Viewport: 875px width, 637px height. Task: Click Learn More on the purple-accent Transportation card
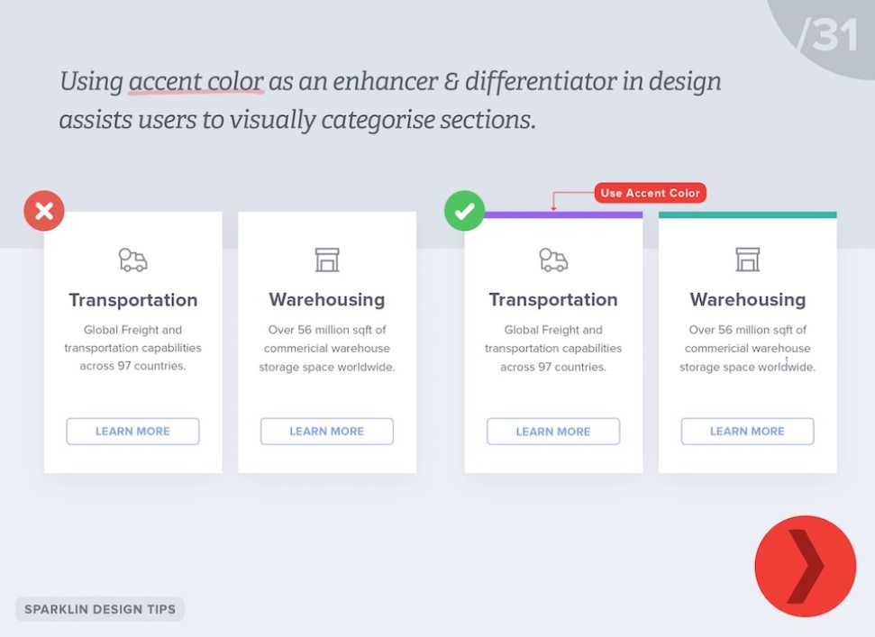(x=553, y=432)
